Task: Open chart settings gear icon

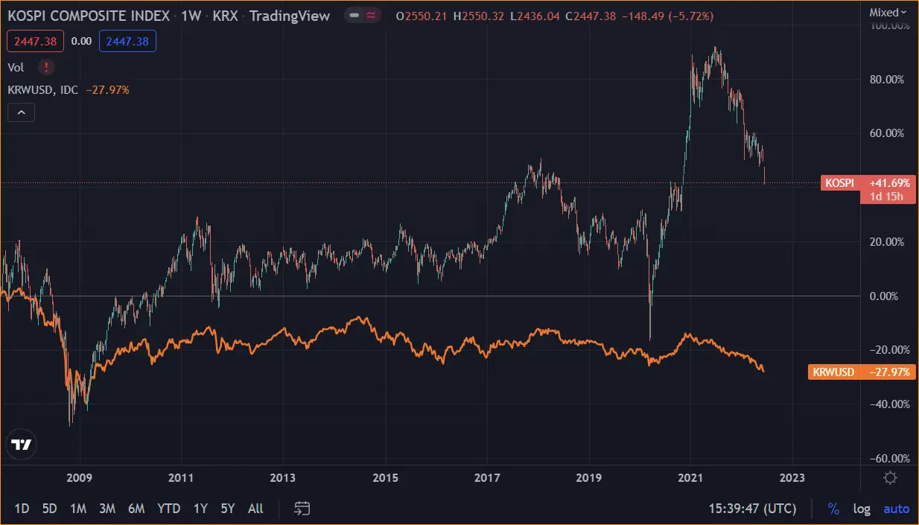Action: coord(890,478)
